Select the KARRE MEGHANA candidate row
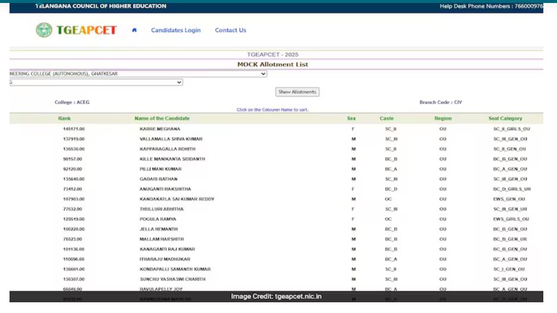This screenshot has height=313, width=557. click(160, 129)
